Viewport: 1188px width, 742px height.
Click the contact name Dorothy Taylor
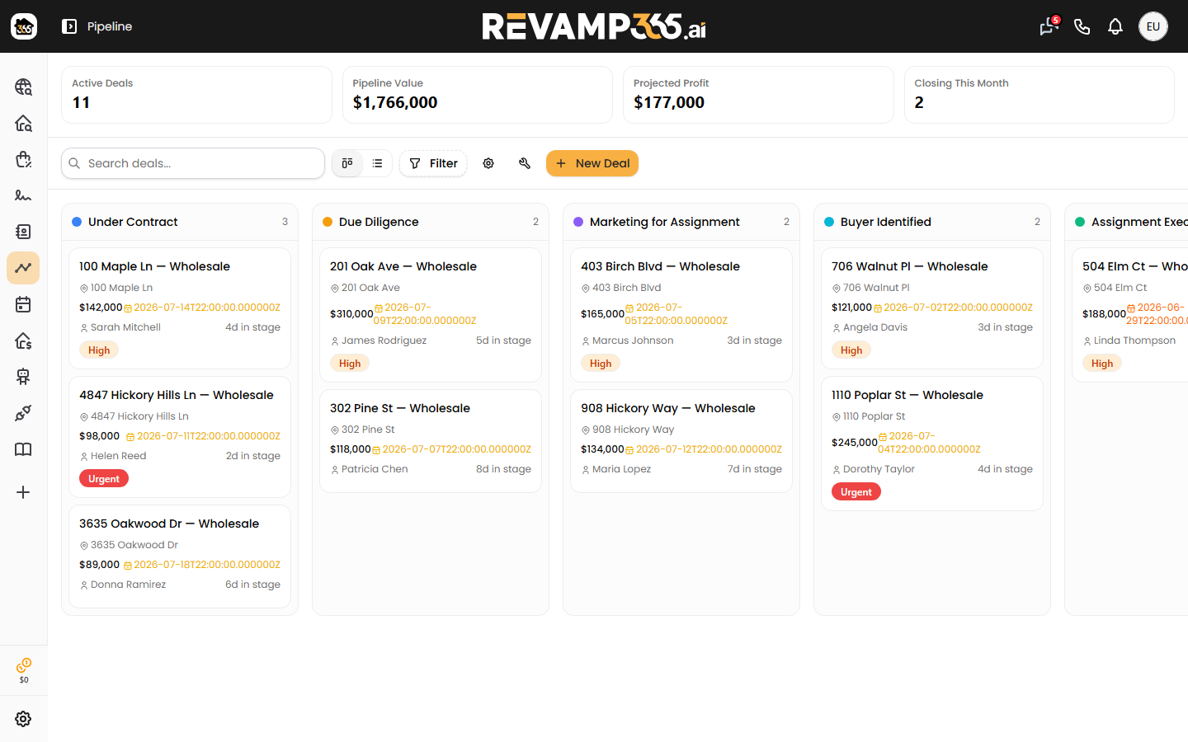[879, 469]
